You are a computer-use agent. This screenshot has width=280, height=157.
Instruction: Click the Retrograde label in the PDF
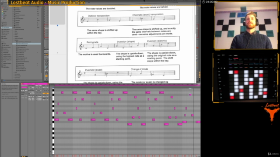(92, 42)
